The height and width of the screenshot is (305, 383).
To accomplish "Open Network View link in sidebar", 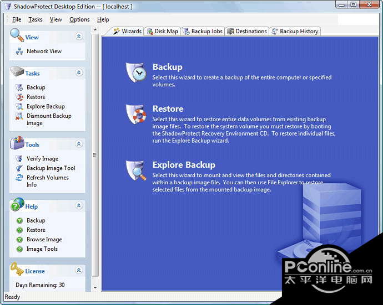I will (44, 51).
